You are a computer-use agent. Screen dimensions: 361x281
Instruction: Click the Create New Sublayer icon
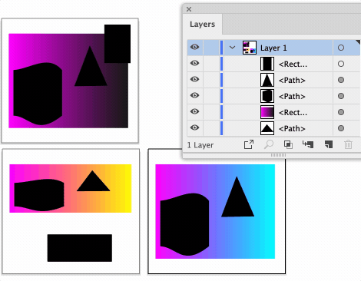pos(308,144)
